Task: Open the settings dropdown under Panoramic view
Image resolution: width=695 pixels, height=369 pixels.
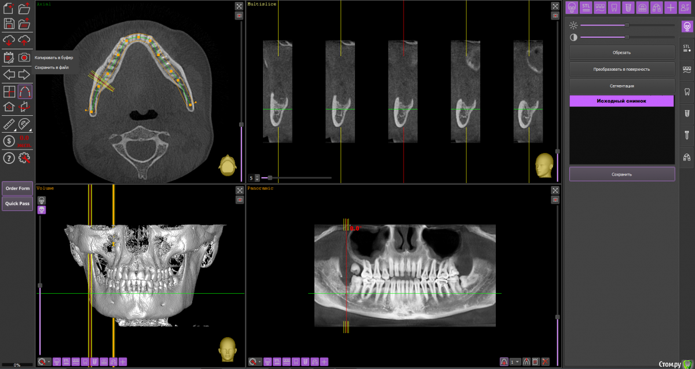Action: pos(255,362)
